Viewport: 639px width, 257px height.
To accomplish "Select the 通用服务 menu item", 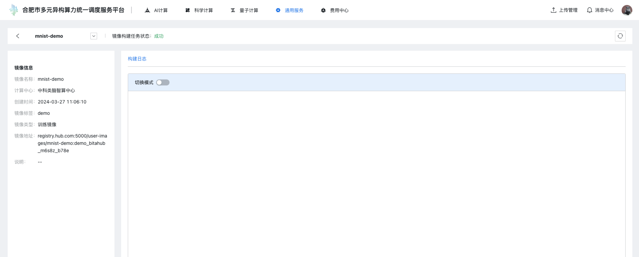I will [290, 10].
